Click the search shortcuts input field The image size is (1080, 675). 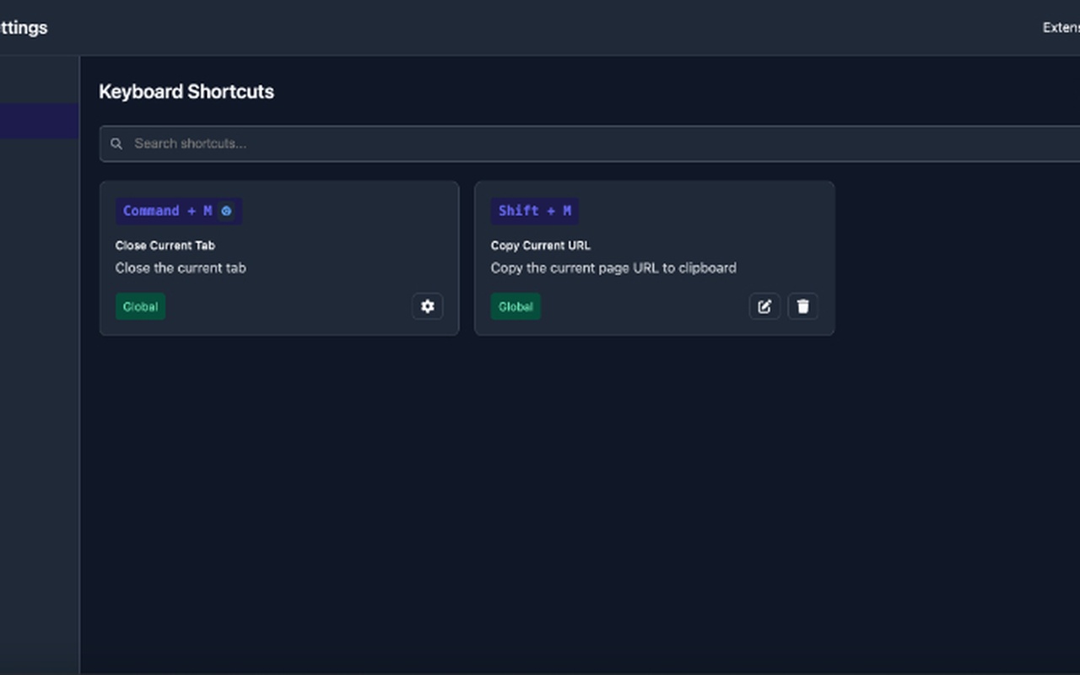pyautogui.click(x=337, y=143)
